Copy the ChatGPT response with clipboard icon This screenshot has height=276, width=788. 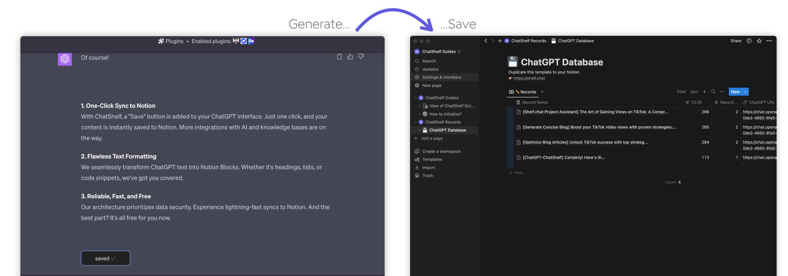click(x=339, y=57)
